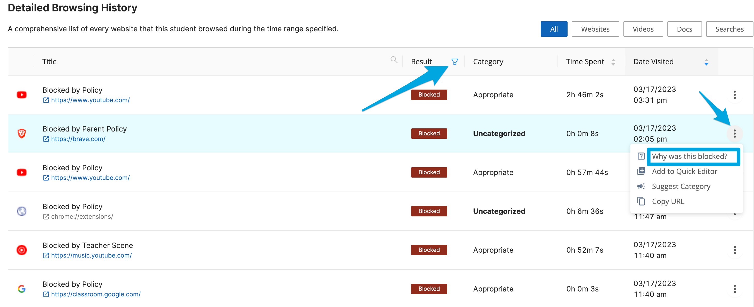This screenshot has height=307, width=754.
Task: Click 'Blocked by Teacher Scene' title text
Action: pos(87,245)
